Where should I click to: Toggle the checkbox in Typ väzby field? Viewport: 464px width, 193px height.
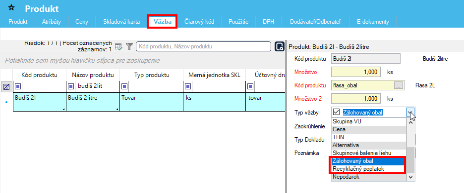tap(336, 112)
